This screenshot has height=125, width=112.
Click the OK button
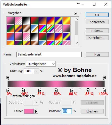(97, 15)
